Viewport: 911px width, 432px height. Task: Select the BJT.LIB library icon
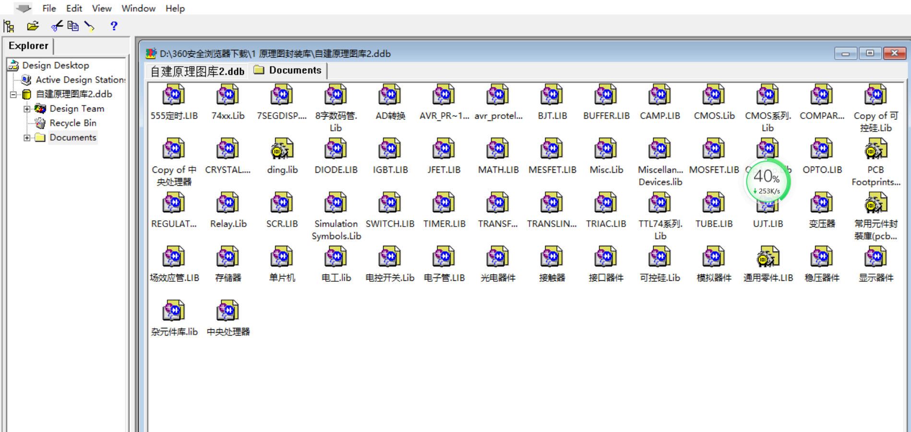(552, 95)
